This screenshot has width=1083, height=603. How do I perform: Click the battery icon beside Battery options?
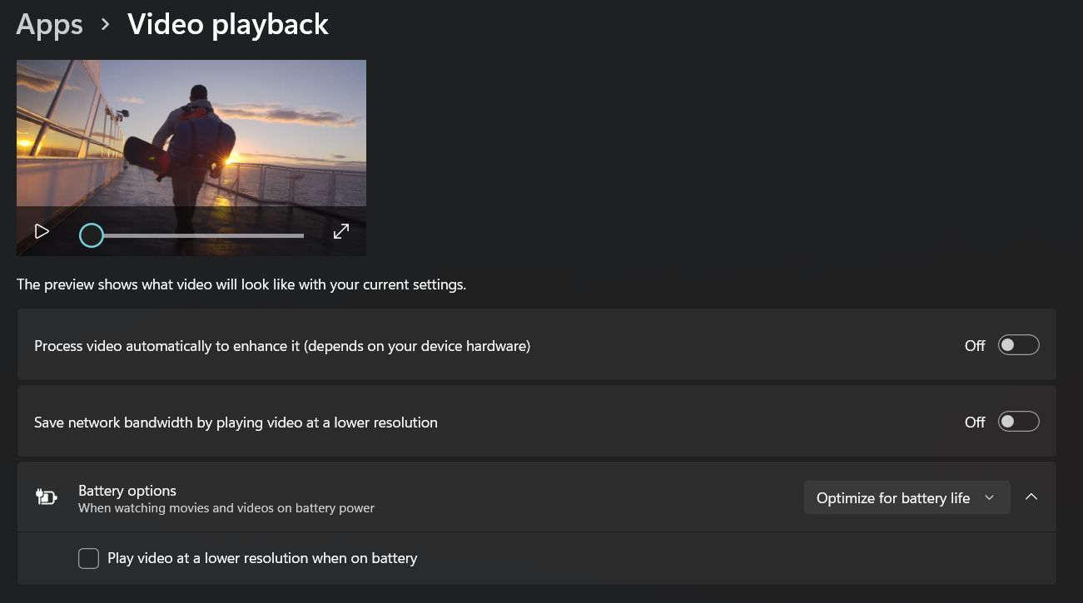tap(47, 497)
